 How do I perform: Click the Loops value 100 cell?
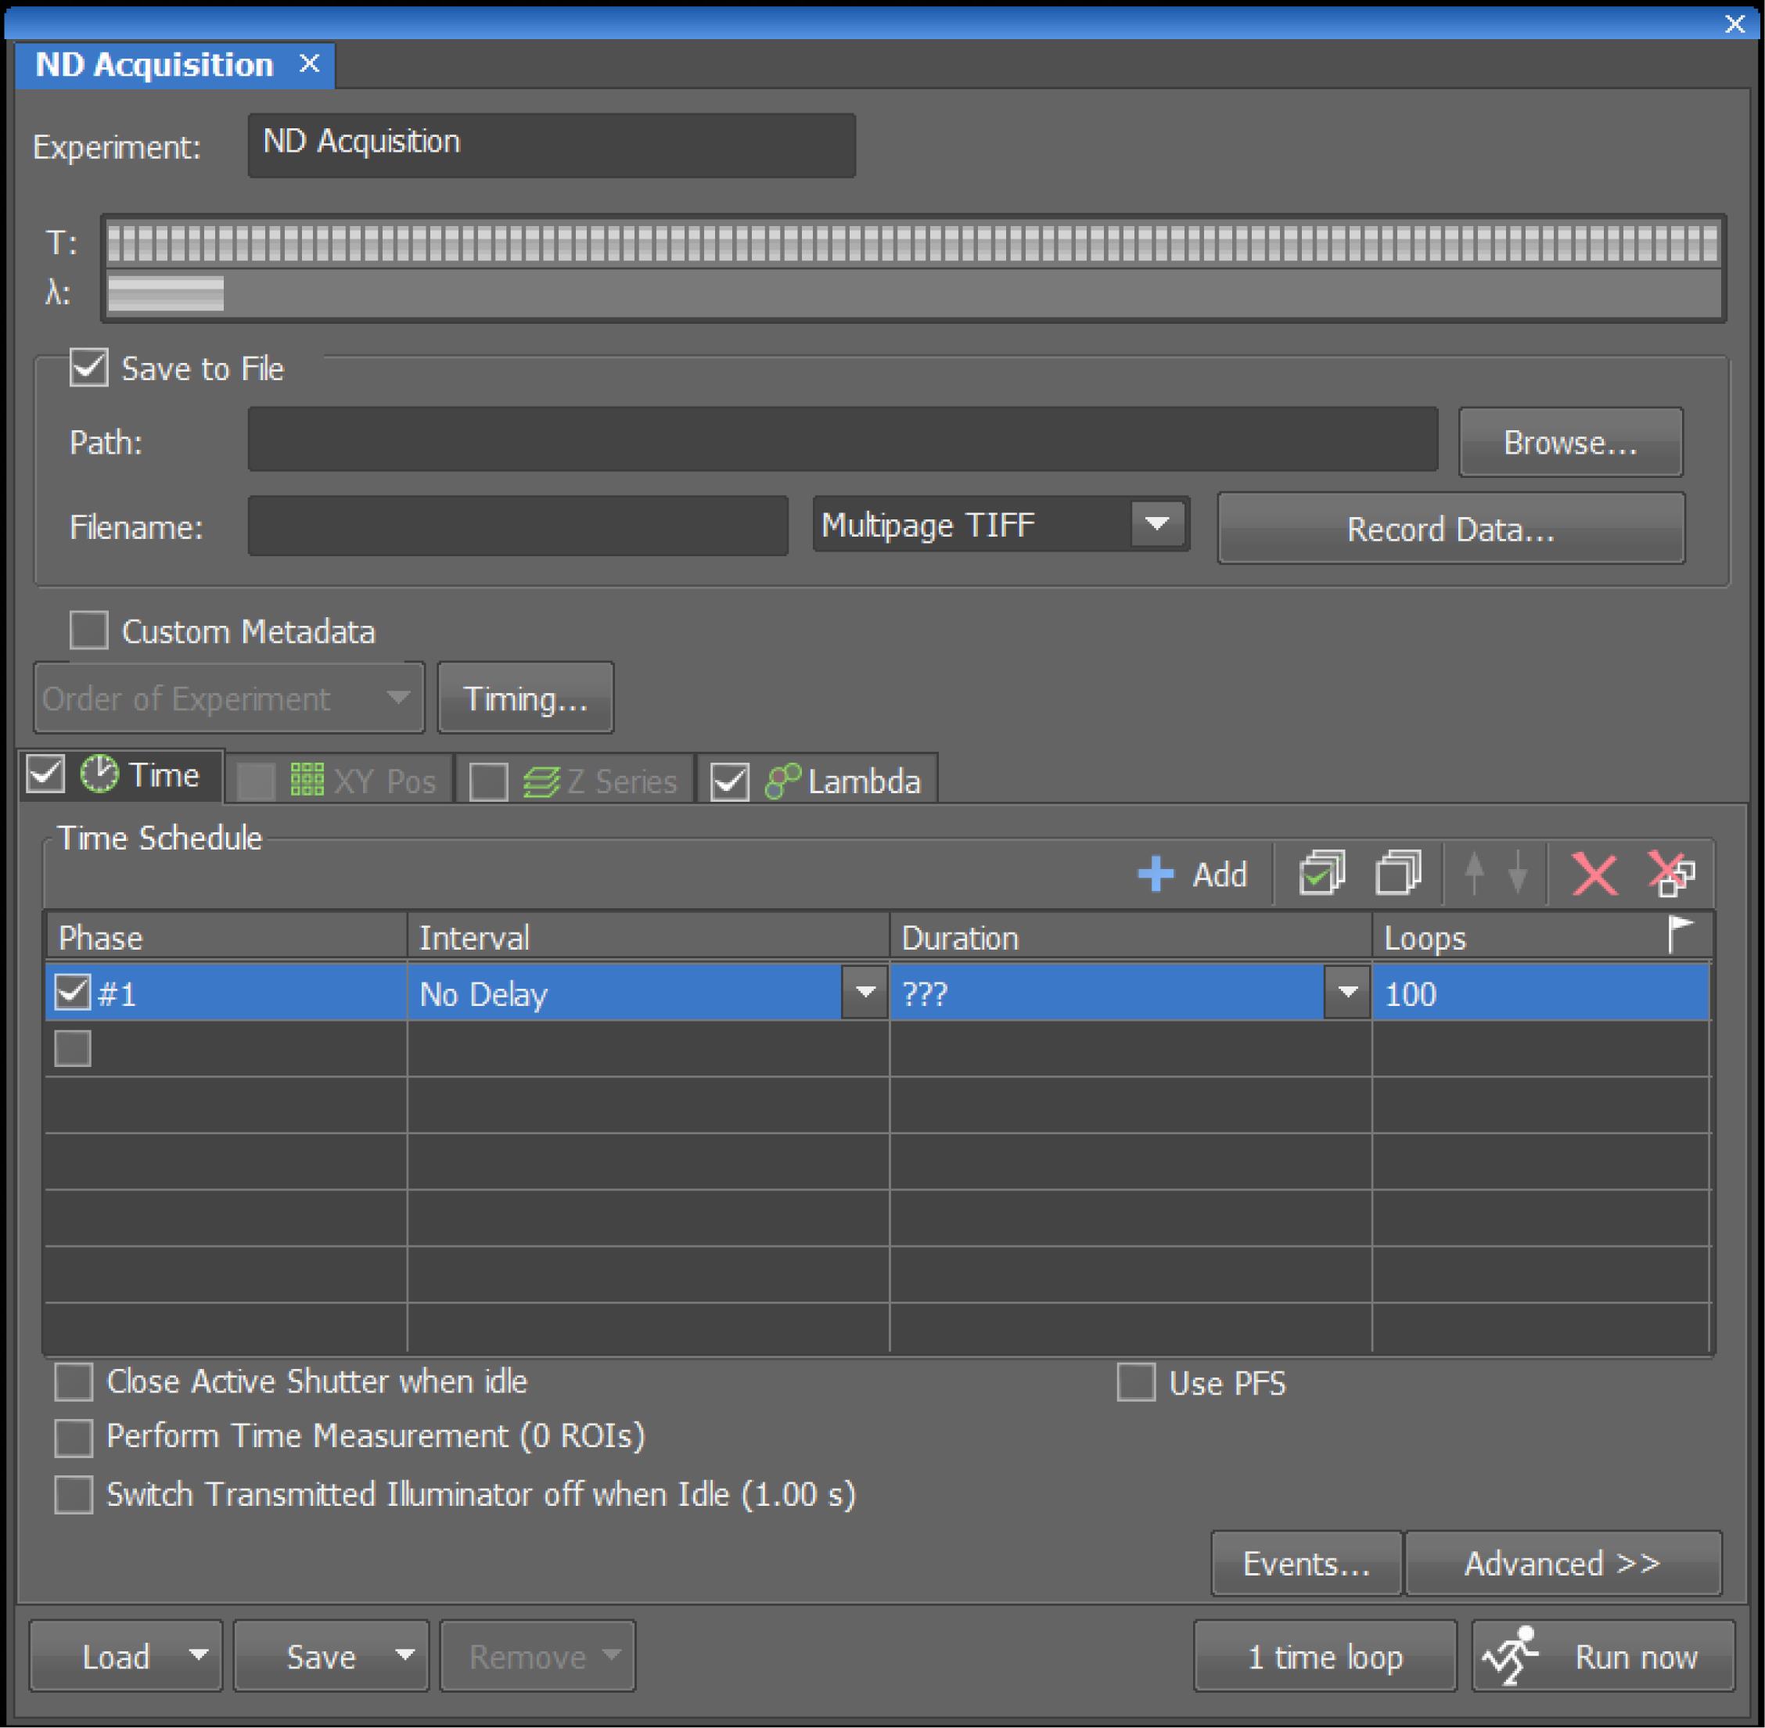[1540, 993]
